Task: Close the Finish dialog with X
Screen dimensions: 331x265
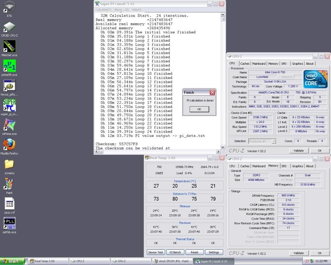Action: tap(212, 92)
